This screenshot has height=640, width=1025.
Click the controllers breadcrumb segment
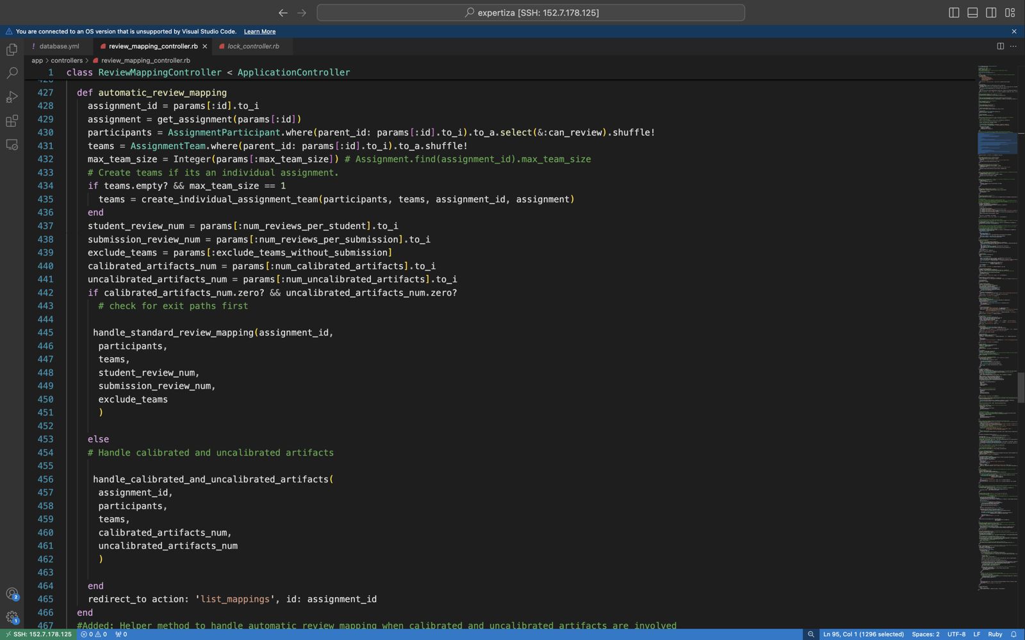67,61
